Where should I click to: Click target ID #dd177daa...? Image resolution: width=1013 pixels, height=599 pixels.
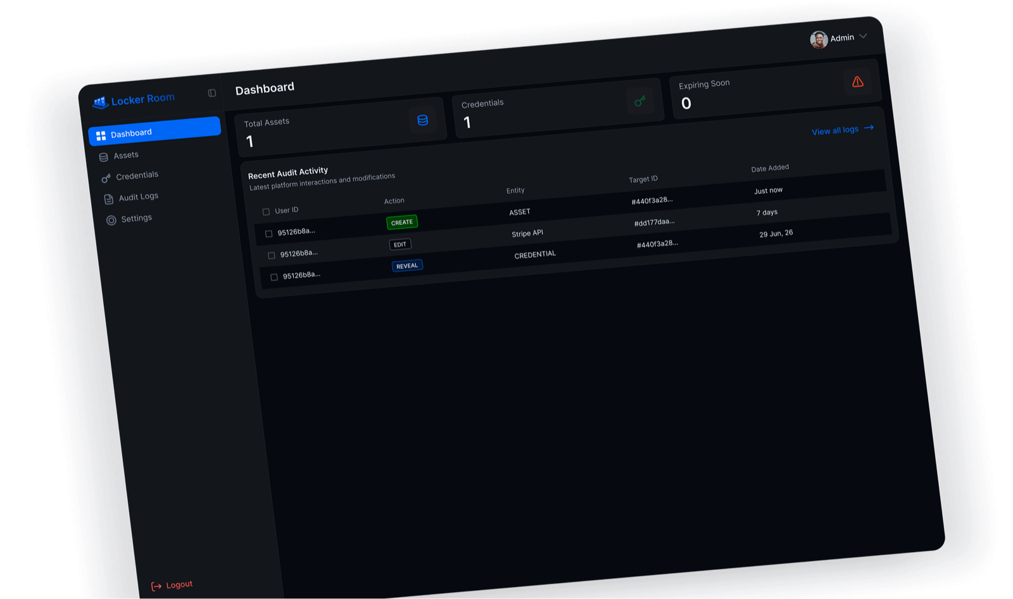pos(655,222)
